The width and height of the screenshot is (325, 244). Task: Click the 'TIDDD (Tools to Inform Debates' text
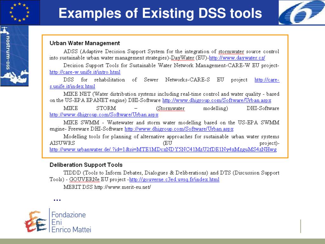click(103, 173)
